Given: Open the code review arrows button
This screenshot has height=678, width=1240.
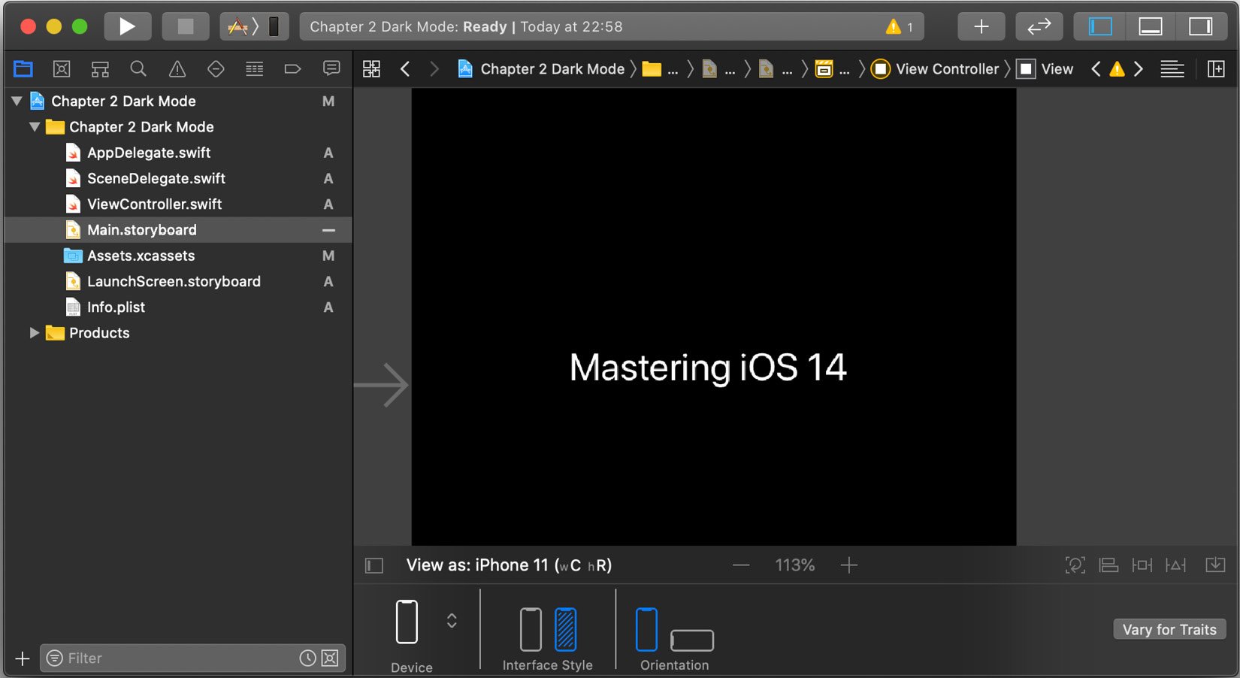Looking at the screenshot, I should coord(1039,27).
